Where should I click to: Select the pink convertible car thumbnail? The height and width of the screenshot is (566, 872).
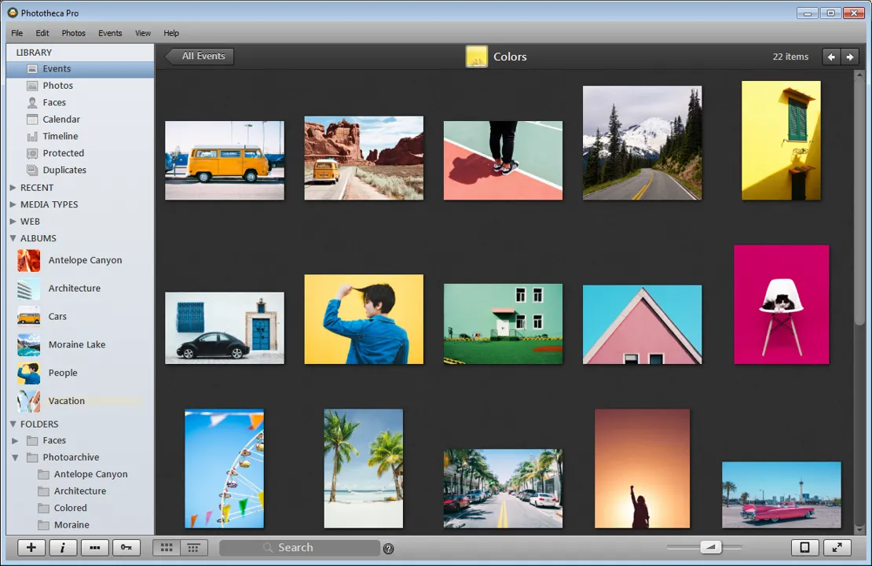pyautogui.click(x=782, y=494)
